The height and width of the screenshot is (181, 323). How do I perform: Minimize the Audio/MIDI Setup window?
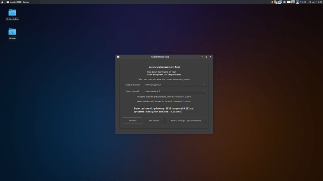[202, 57]
